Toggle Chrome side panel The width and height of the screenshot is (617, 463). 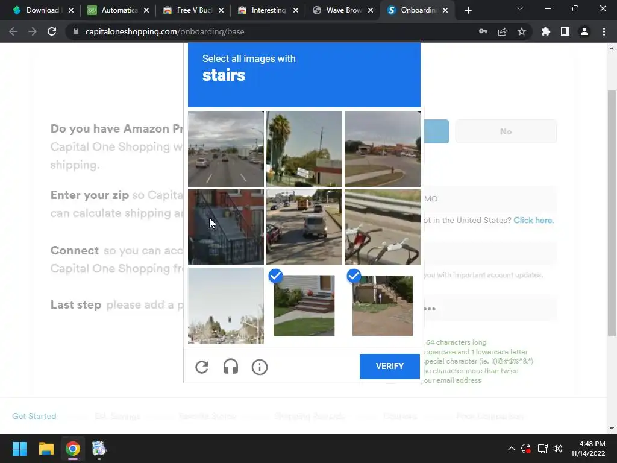click(565, 31)
